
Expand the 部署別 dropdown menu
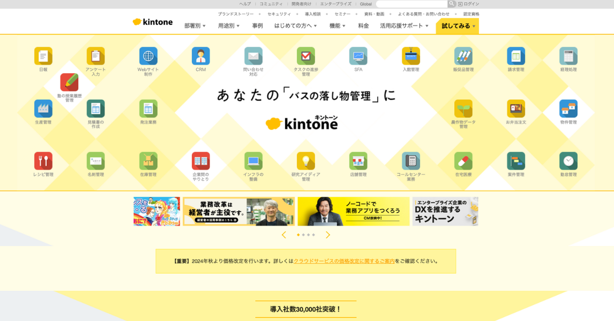195,26
